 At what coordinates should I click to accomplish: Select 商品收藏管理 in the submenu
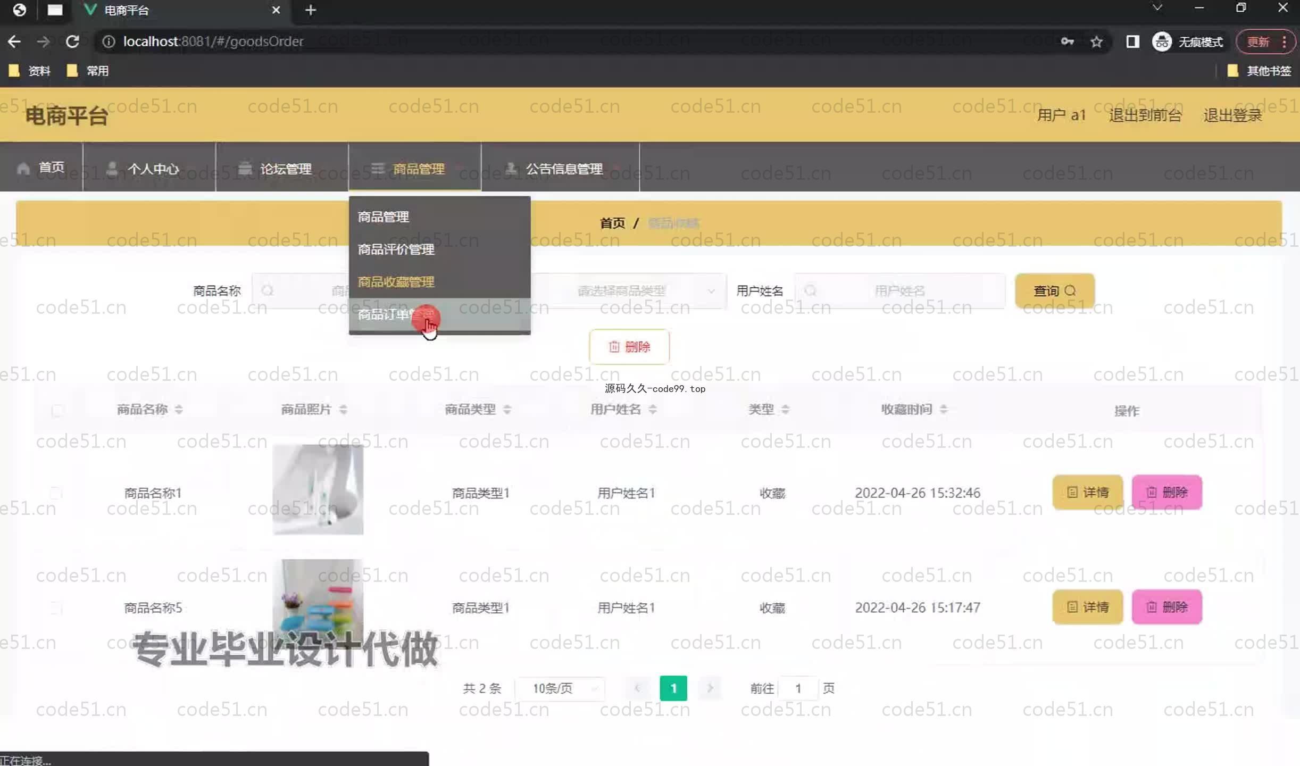(439, 282)
